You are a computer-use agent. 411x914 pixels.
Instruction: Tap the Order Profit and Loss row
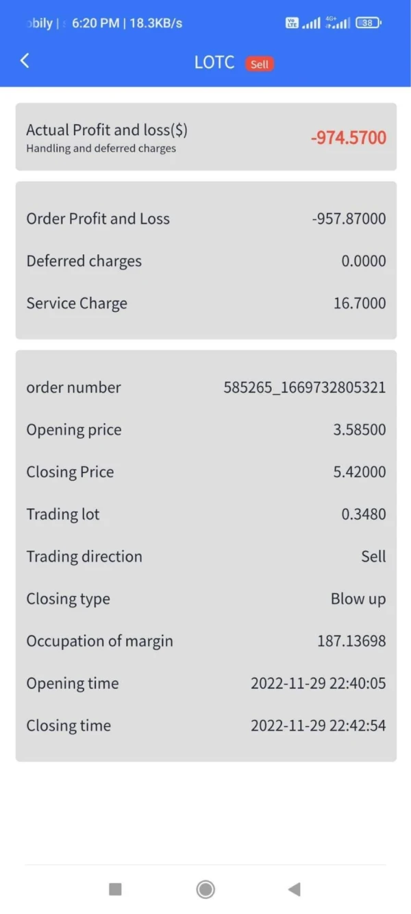[x=206, y=219]
